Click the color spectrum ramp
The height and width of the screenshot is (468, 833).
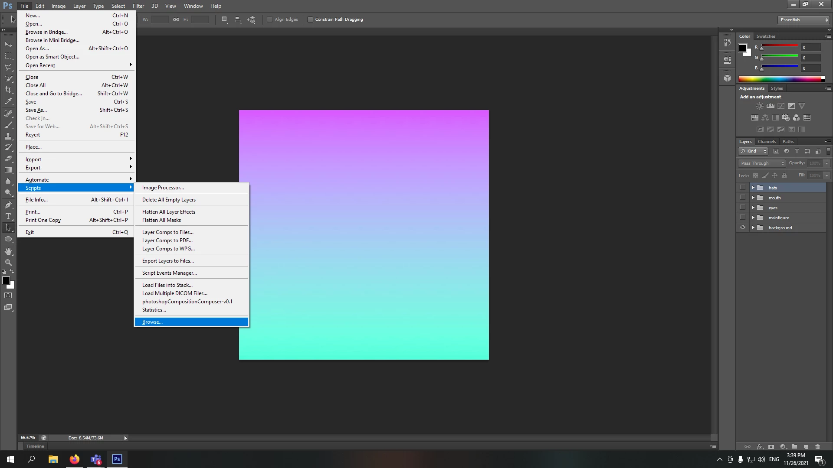(x=780, y=79)
